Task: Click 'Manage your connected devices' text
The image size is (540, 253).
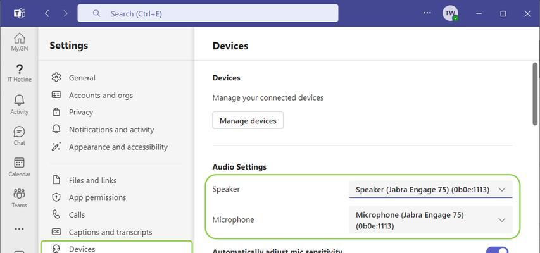Action: pyautogui.click(x=268, y=98)
